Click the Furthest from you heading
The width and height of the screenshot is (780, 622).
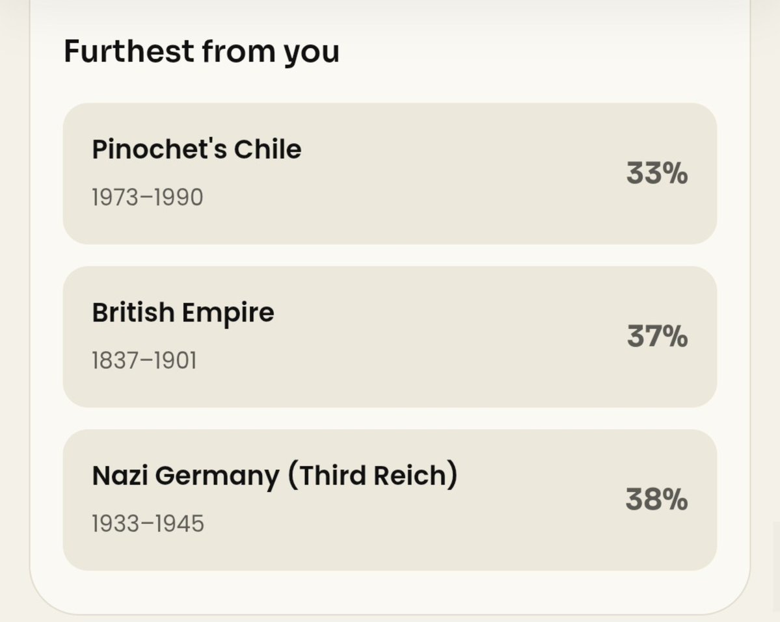click(202, 51)
